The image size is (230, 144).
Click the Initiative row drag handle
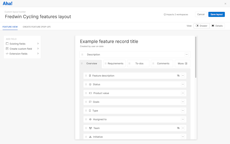click(x=86, y=137)
